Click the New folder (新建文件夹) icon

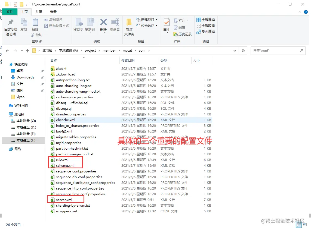(129, 22)
